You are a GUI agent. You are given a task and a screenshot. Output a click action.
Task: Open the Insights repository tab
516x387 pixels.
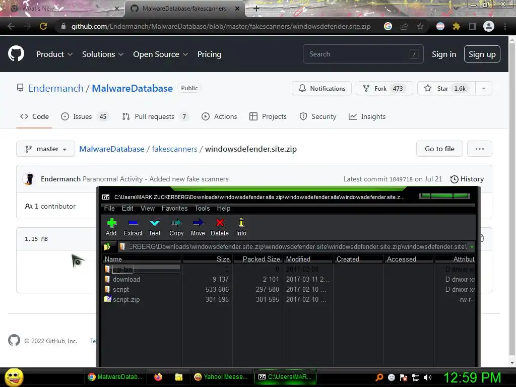(x=367, y=116)
